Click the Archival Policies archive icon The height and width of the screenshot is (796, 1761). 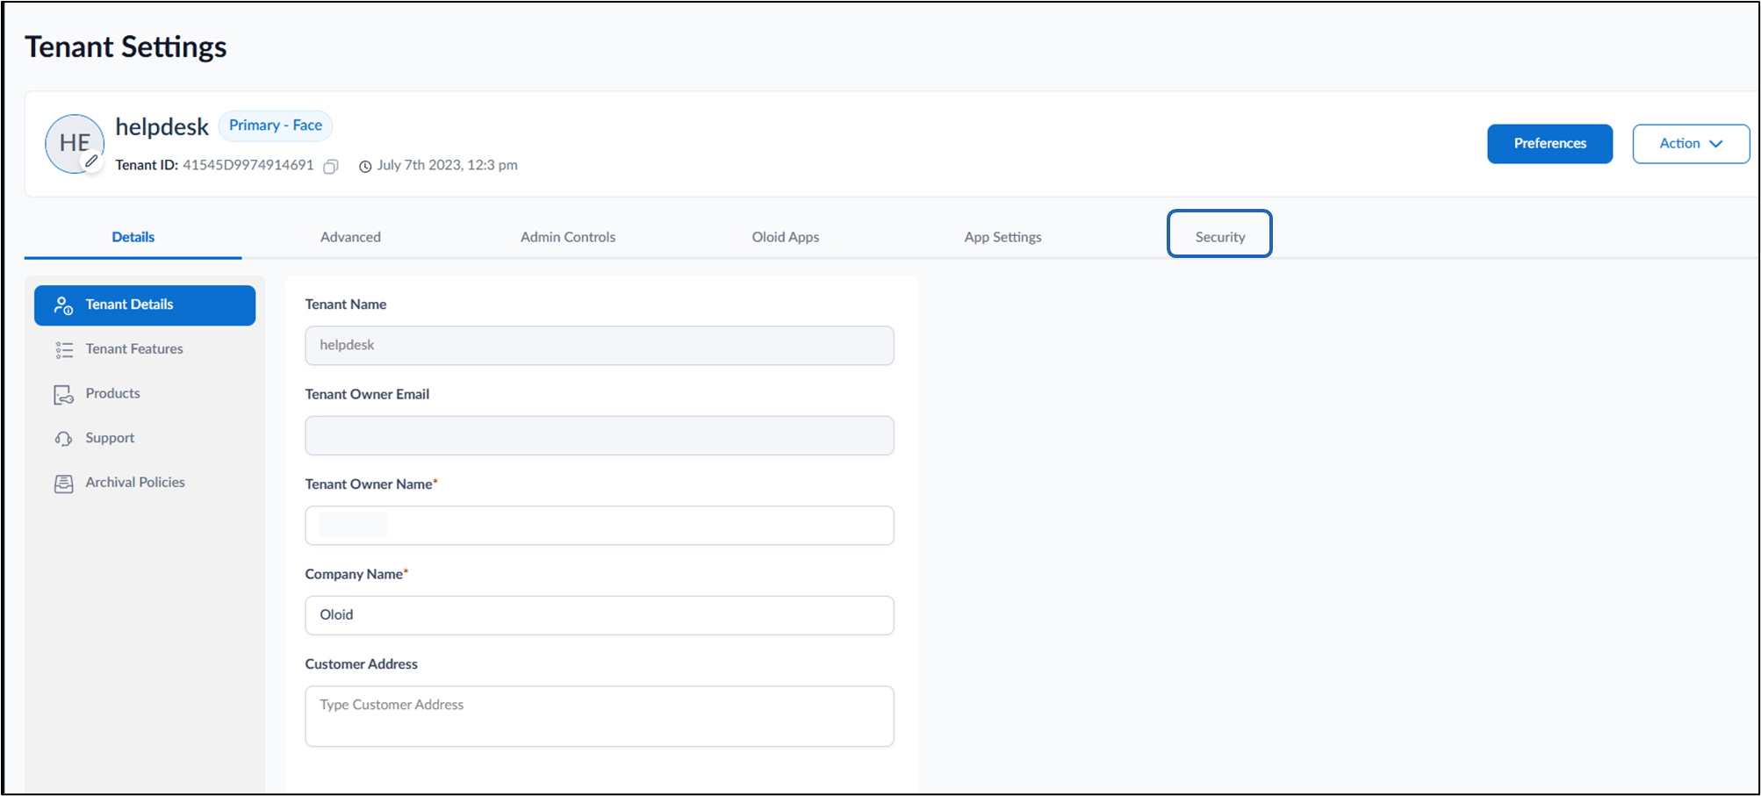tap(64, 484)
